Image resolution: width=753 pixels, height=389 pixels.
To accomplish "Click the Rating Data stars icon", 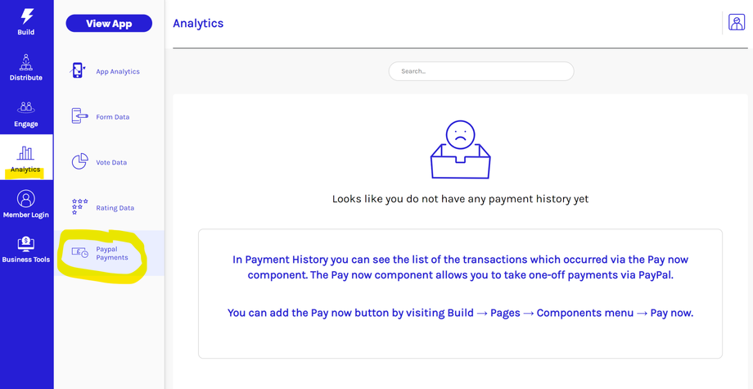I will [79, 207].
